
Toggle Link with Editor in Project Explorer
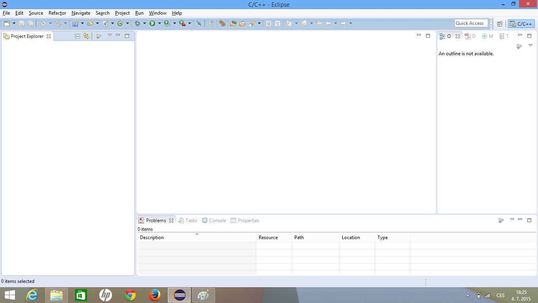pos(86,36)
